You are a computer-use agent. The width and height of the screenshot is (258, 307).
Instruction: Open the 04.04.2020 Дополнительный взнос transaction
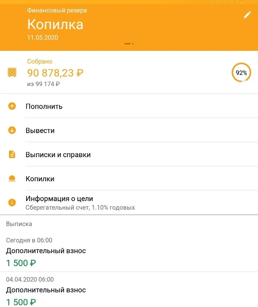tap(46, 291)
